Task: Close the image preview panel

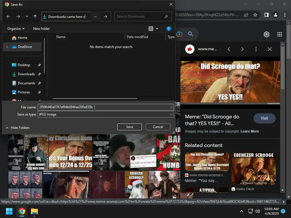Action: tap(270, 49)
